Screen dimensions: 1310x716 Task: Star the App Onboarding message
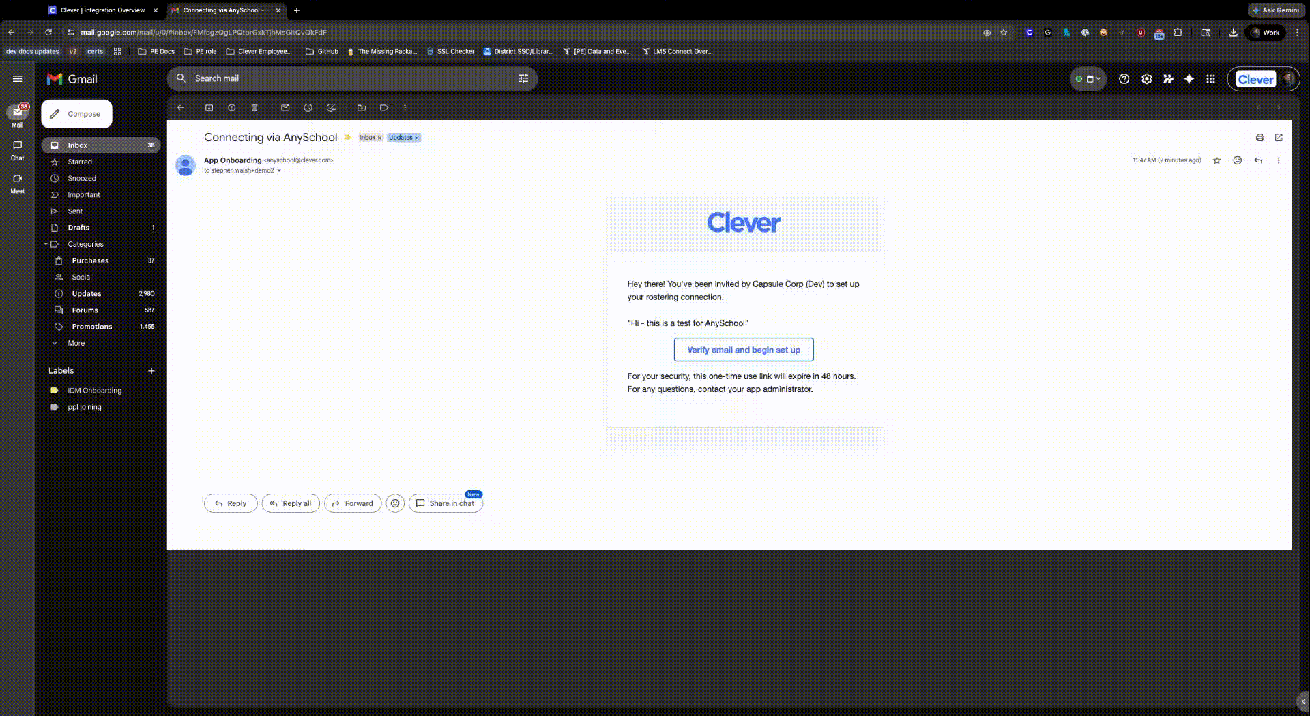pos(1217,160)
